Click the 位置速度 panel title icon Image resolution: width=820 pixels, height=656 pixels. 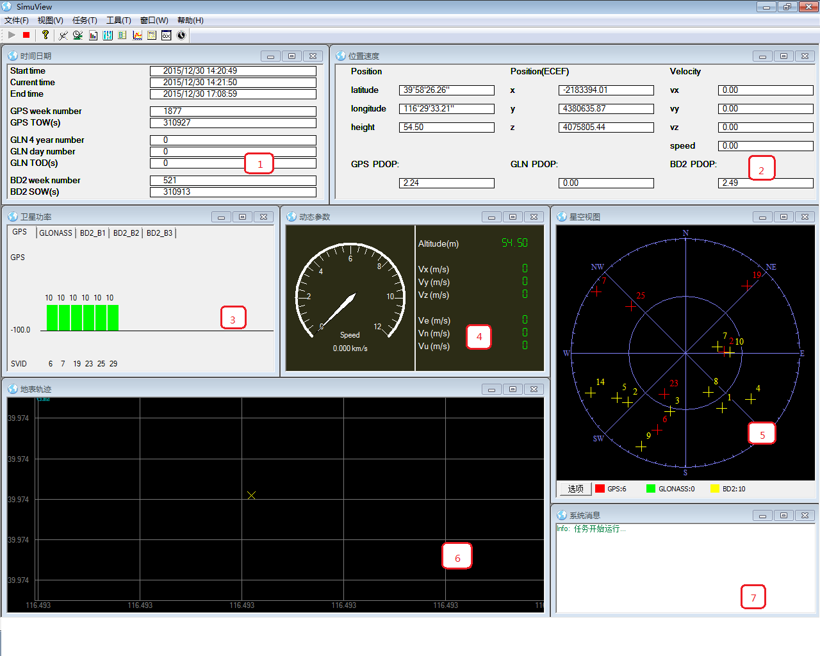[341, 56]
